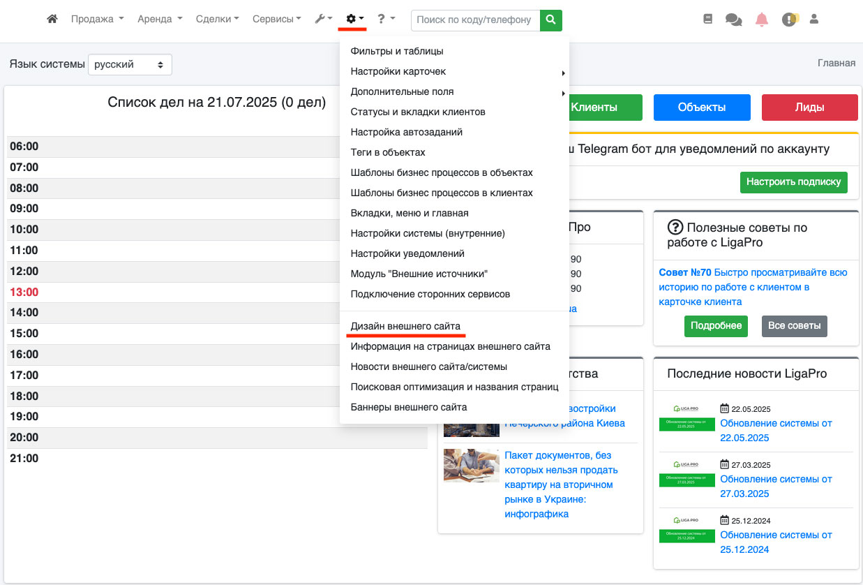The width and height of the screenshot is (863, 585).
Task: Click the green search magnifier button
Action: click(x=551, y=20)
